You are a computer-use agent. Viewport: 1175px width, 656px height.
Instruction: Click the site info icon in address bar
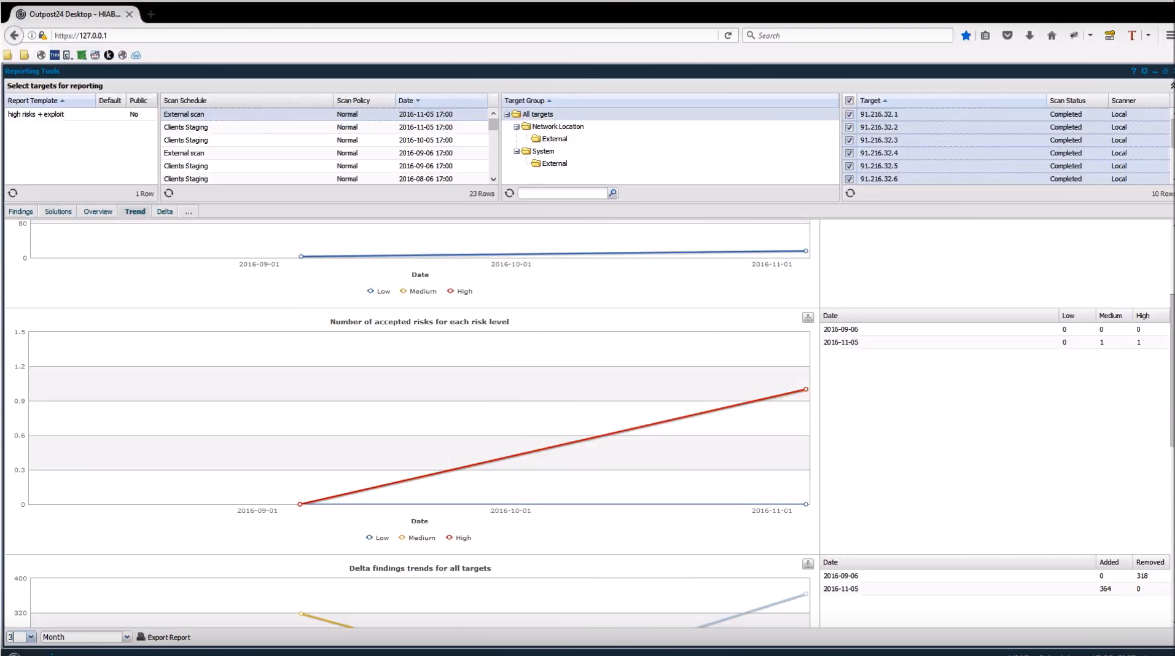pos(32,36)
